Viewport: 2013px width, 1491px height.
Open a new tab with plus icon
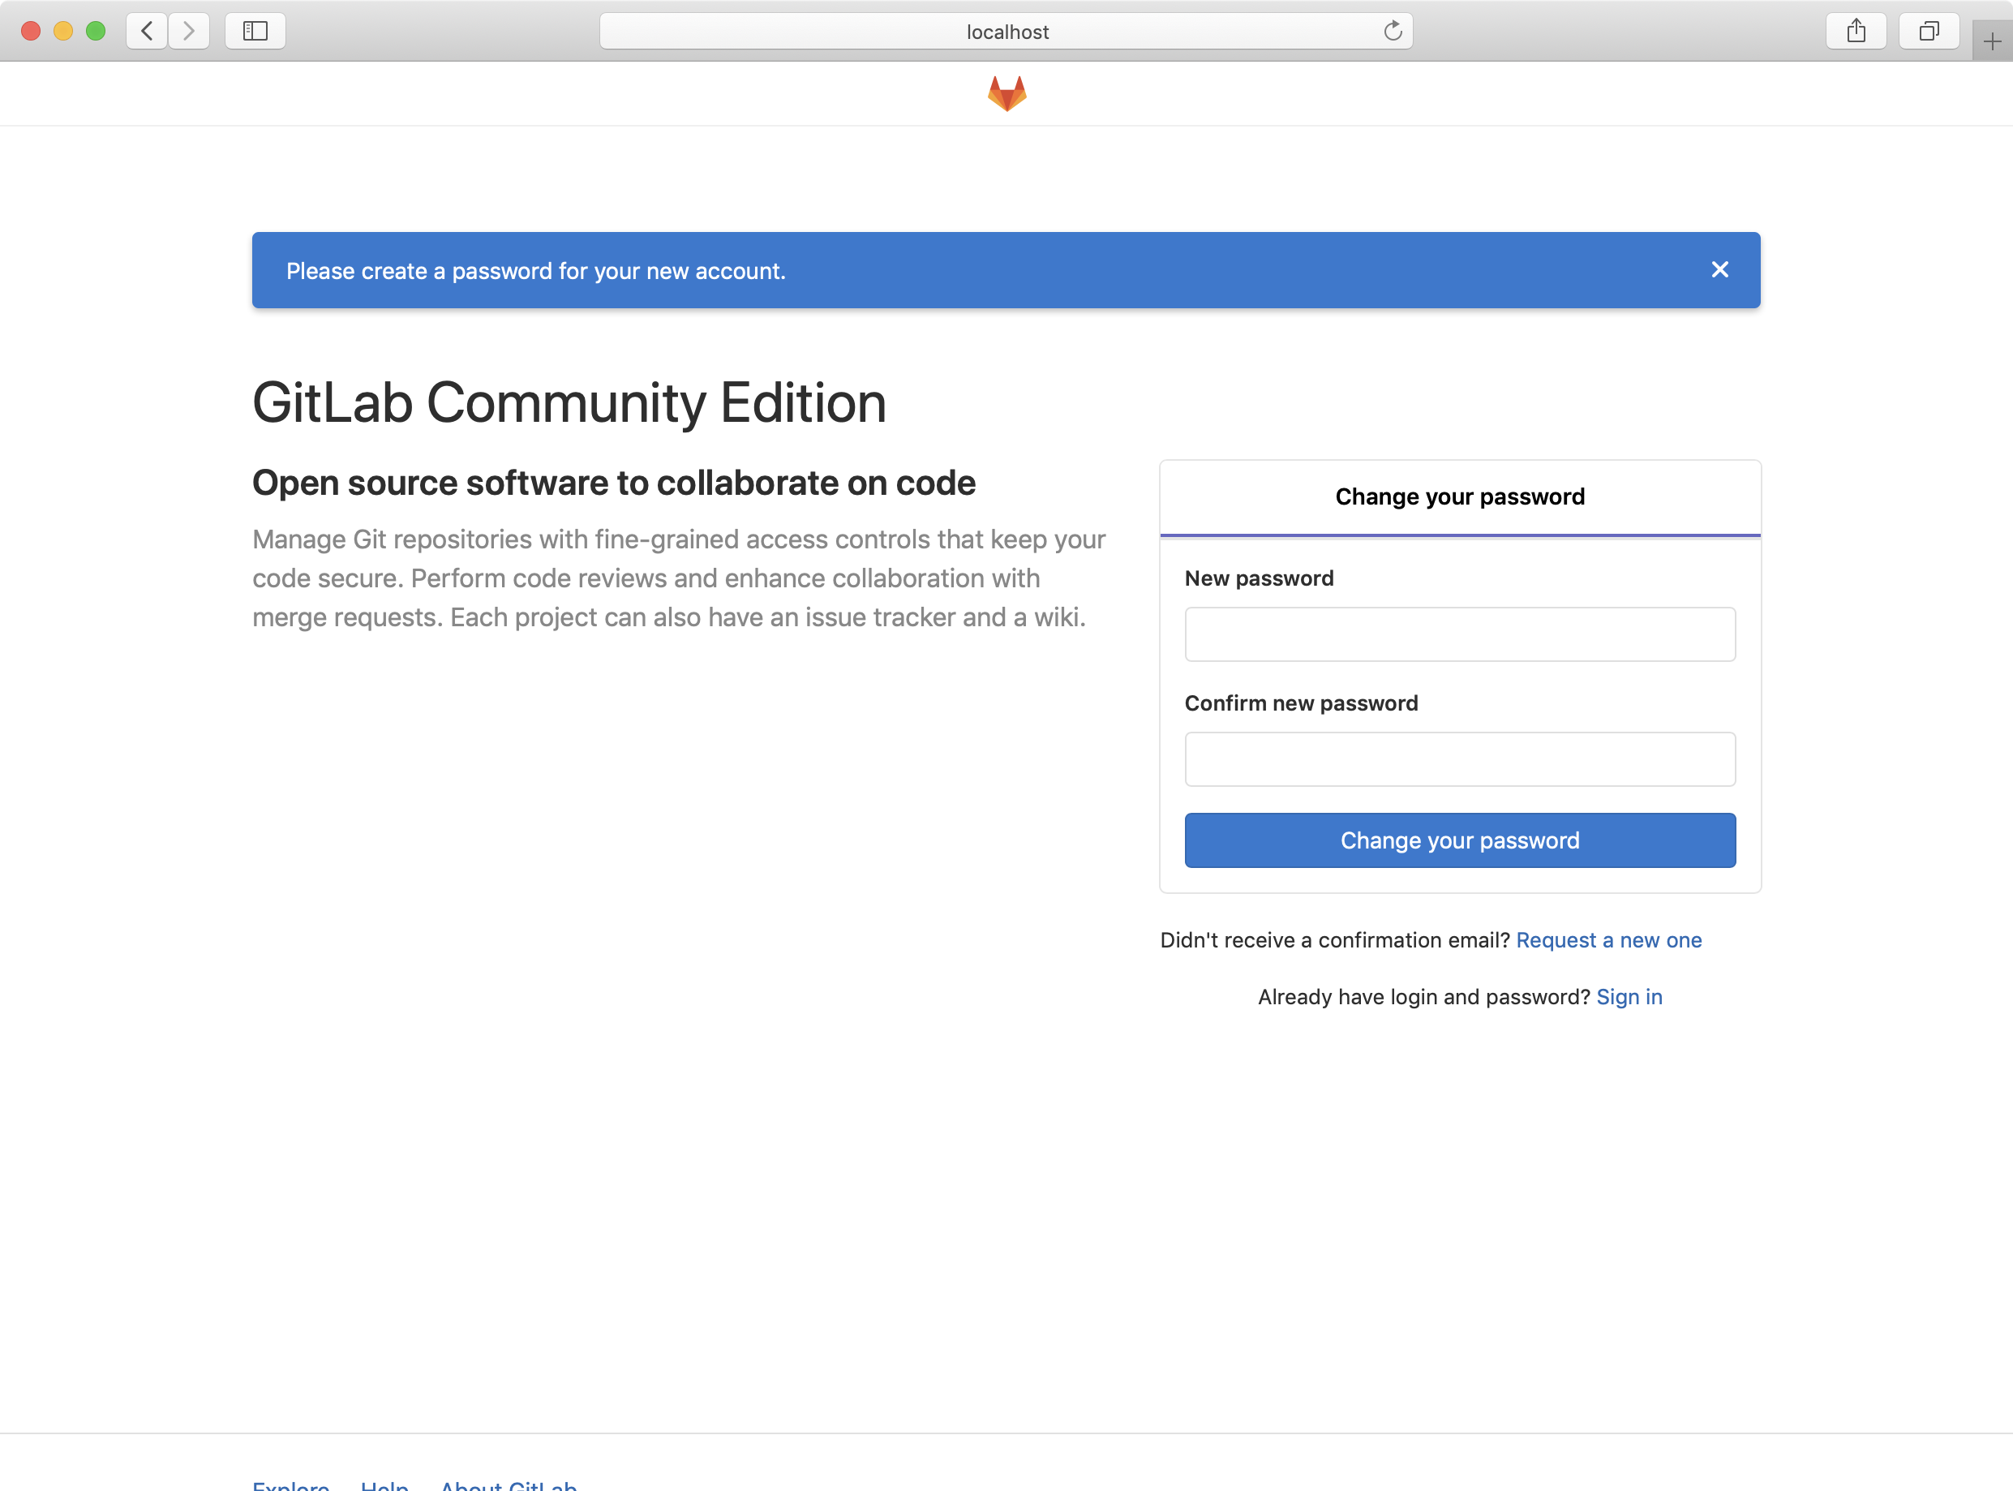tap(1992, 41)
